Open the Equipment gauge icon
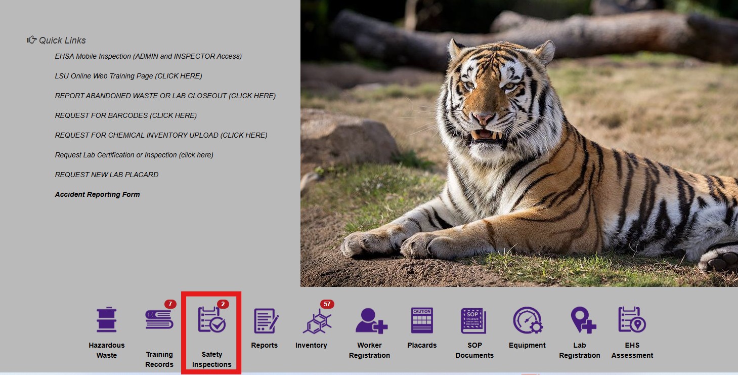The height and width of the screenshot is (375, 738). [x=527, y=320]
